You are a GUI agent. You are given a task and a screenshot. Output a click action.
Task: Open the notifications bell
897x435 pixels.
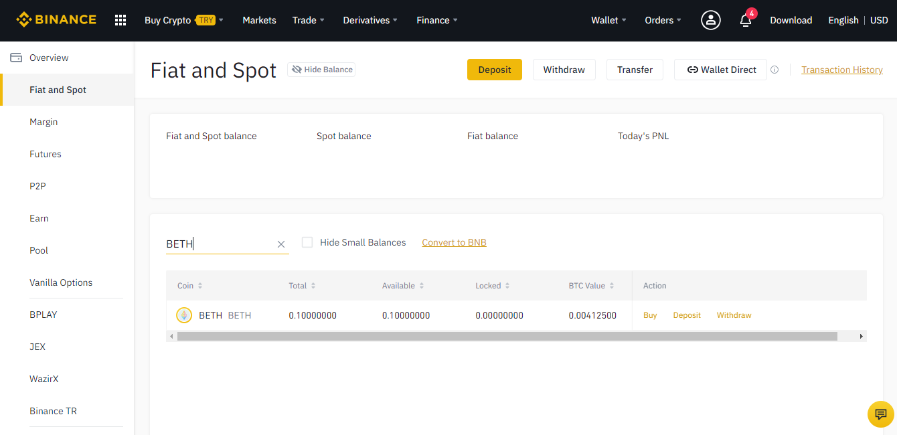[746, 20]
